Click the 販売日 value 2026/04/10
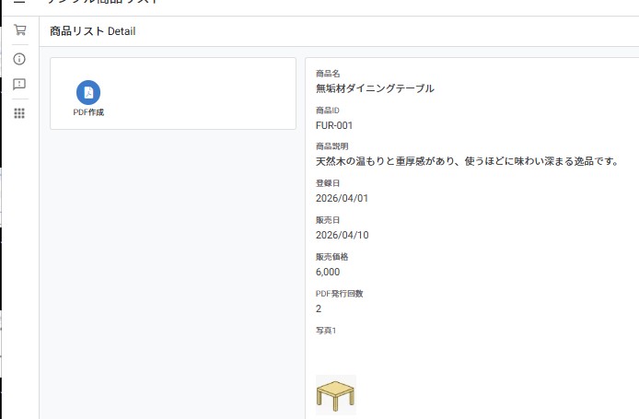Viewport: 639px width, 419px height. click(x=342, y=235)
